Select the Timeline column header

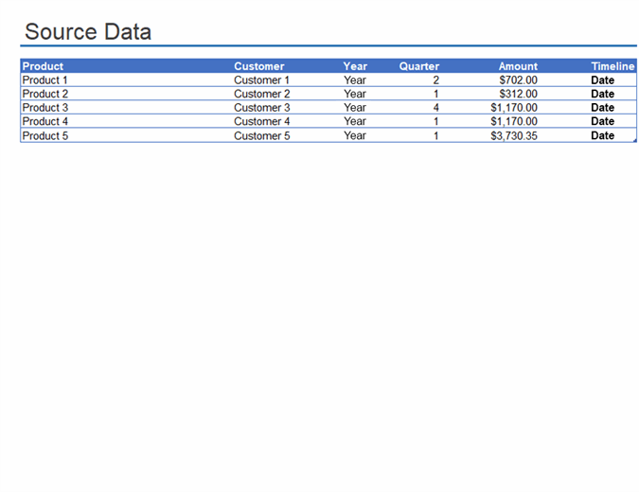[612, 66]
